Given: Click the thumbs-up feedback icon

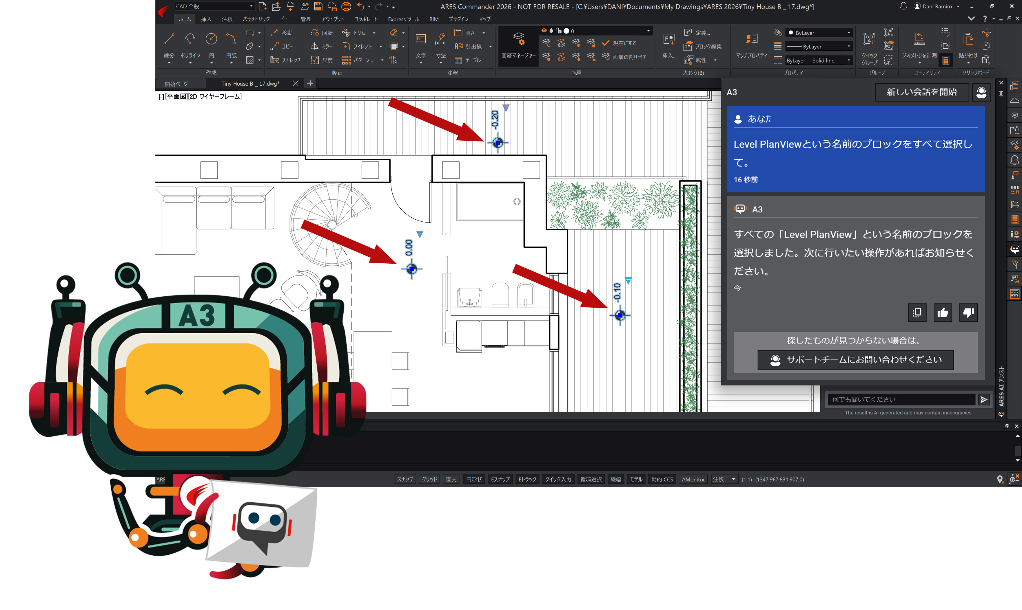Looking at the screenshot, I should [x=943, y=313].
